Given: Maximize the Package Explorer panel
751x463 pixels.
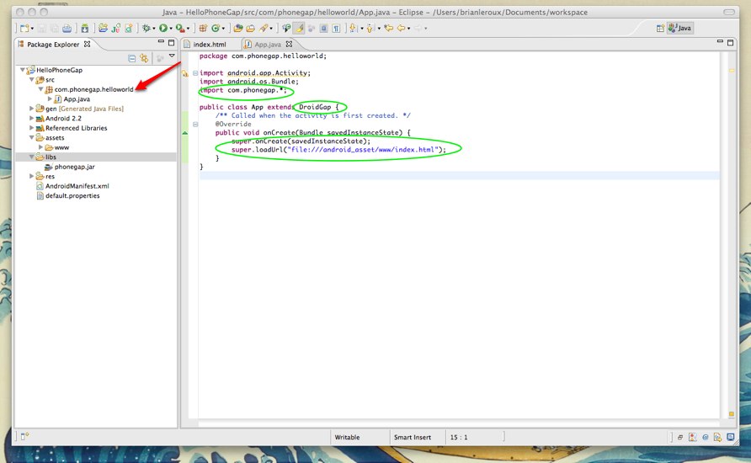Looking at the screenshot, I should pyautogui.click(x=171, y=43).
